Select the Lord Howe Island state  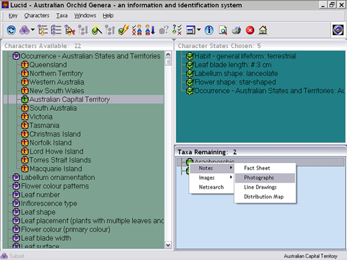coord(53,151)
